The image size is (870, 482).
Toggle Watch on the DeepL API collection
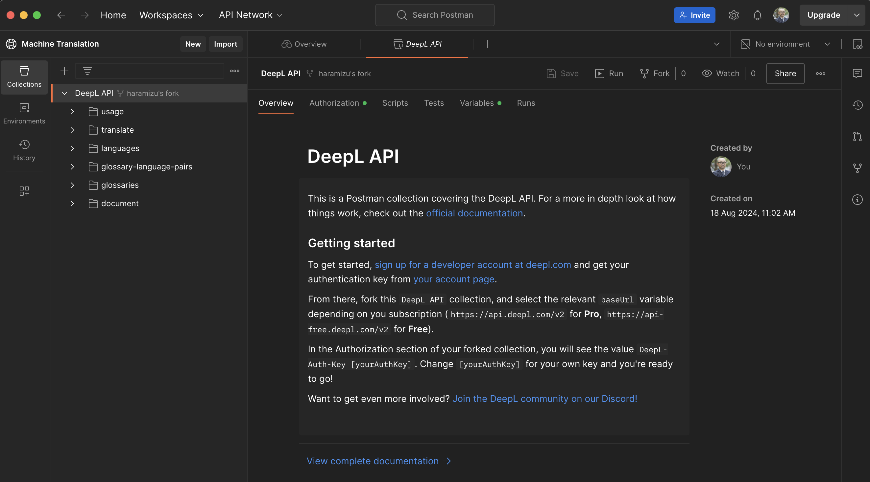click(x=720, y=73)
